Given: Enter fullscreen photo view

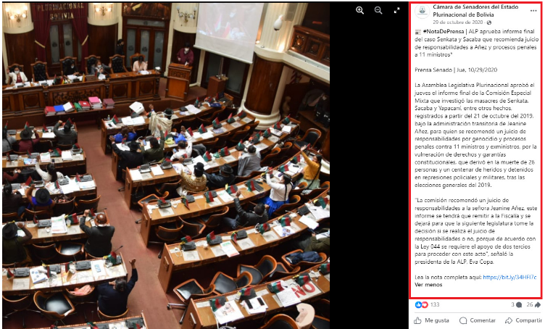Looking at the screenshot, I should 396,11.
